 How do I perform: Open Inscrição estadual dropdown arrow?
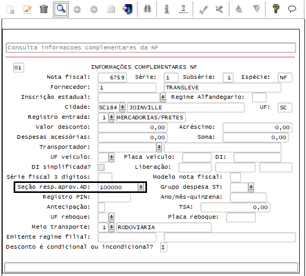163,97
